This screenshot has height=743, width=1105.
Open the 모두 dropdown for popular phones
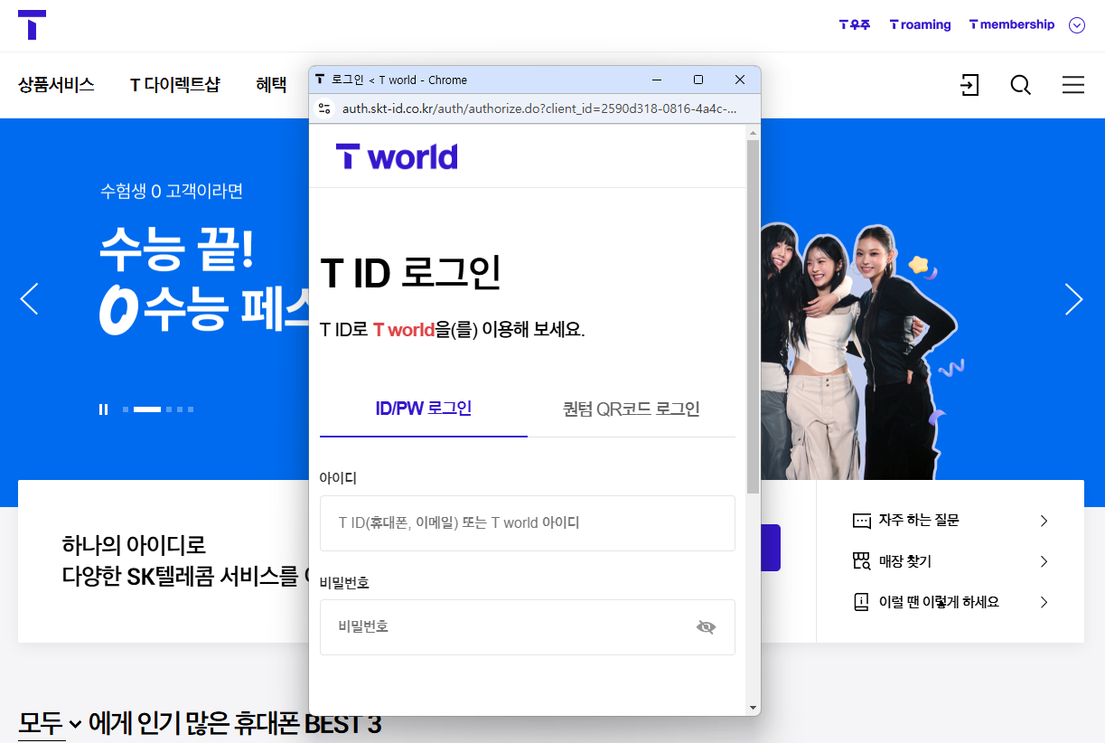pyautogui.click(x=51, y=723)
